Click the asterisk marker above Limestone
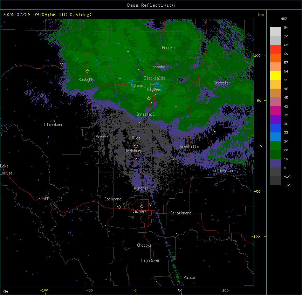This screenshot has width=302, height=295. pos(54,121)
